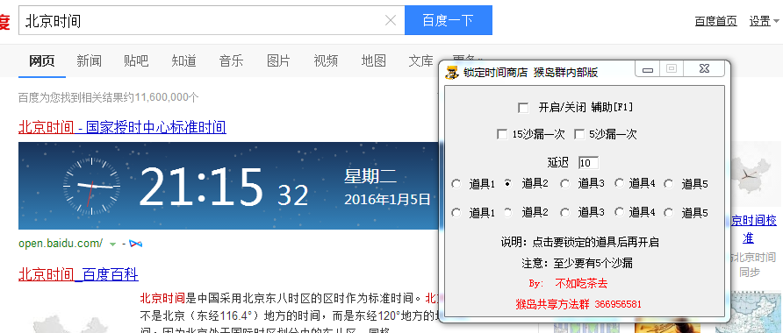This screenshot has width=783, height=333.
Task: Close the 锁定时间商店 tool window
Action: tap(704, 69)
